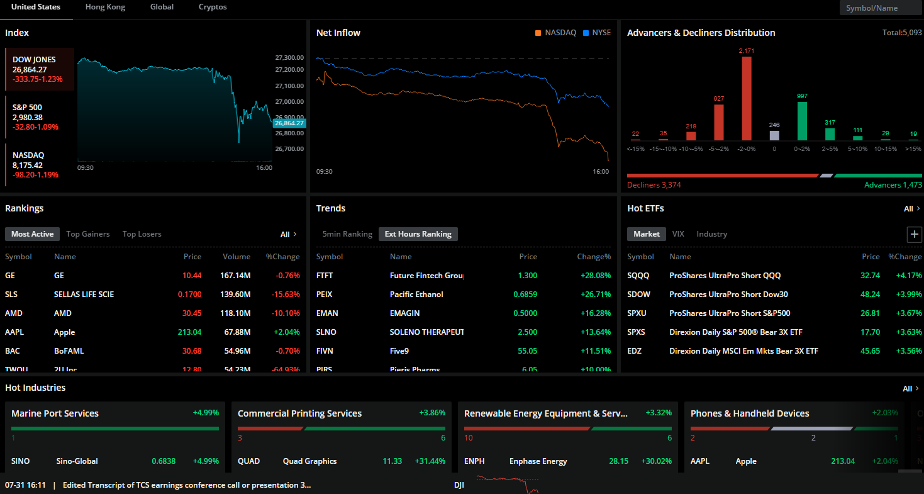The width and height of the screenshot is (924, 494).
Task: Open the Cryptos market tab
Action: 213,7
